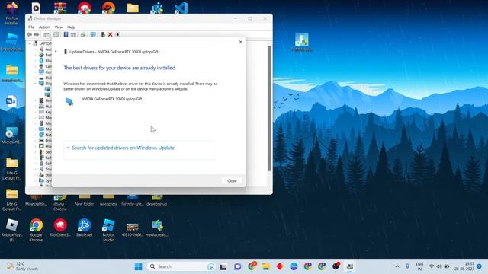Viewport: 488px width, 274px height.
Task: Click the Update device driver toolbar icon
Action: pyautogui.click(x=103, y=34)
